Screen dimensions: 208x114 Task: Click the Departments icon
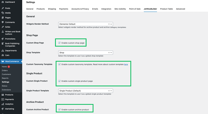pyautogui.click(x=3, y=51)
